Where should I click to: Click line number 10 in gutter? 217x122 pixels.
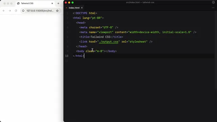pyautogui.click(x=66, y=56)
